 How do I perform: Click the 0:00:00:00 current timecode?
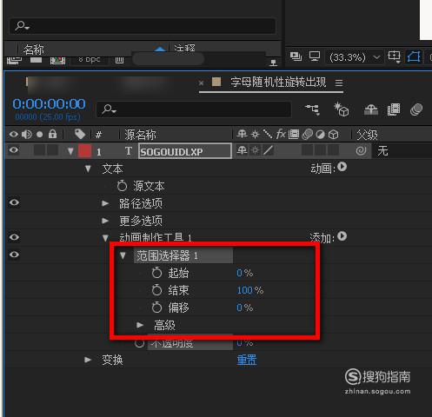point(49,104)
